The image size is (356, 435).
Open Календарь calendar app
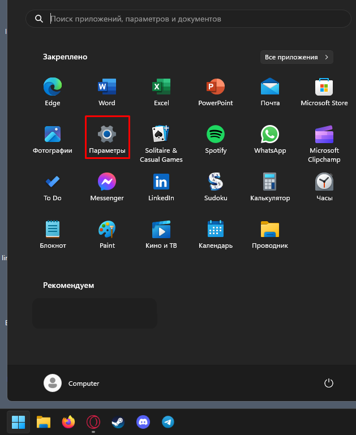(216, 235)
